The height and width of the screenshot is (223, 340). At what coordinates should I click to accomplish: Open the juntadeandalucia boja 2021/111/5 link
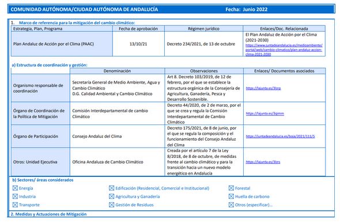click(280, 137)
